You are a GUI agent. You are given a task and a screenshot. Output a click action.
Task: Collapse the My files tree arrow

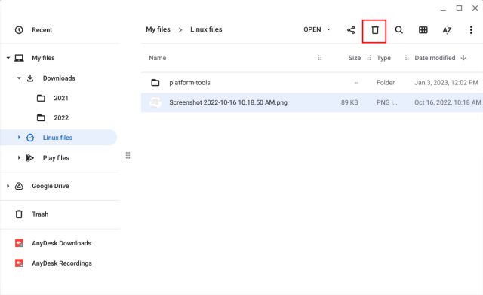pos(8,58)
